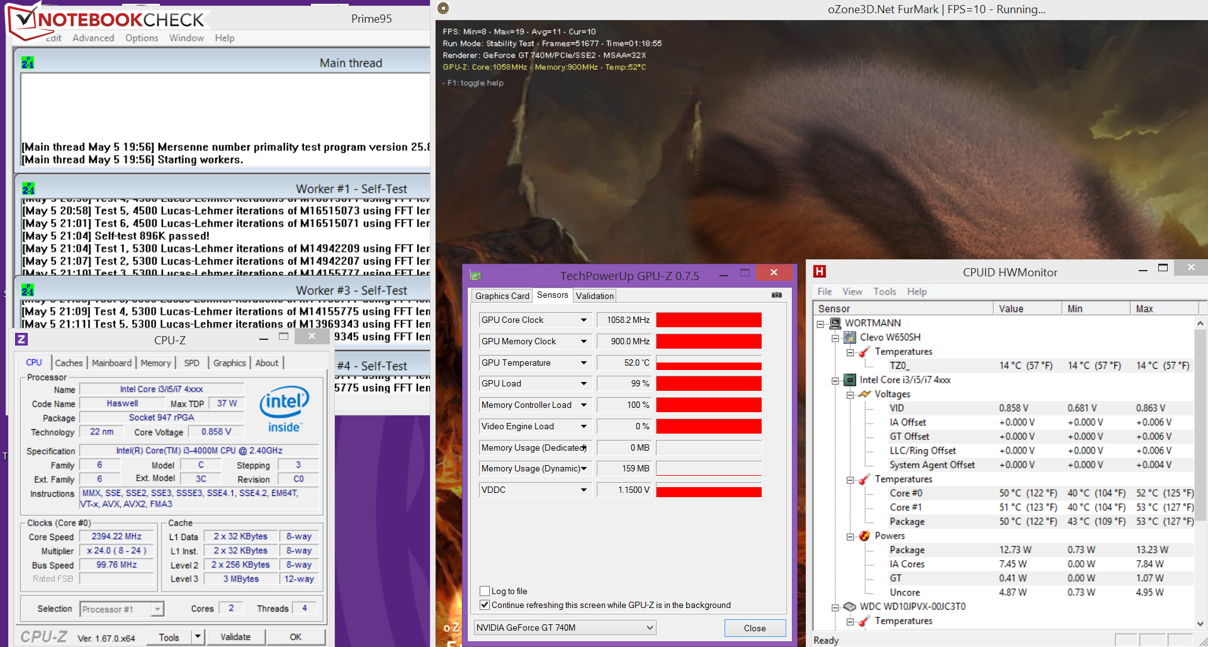Screen dimensions: 1208x647
Task: Switch to the SPD tab in CPU-Z
Action: (191, 363)
